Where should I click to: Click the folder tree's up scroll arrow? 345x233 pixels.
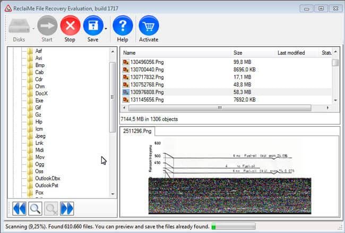point(113,52)
